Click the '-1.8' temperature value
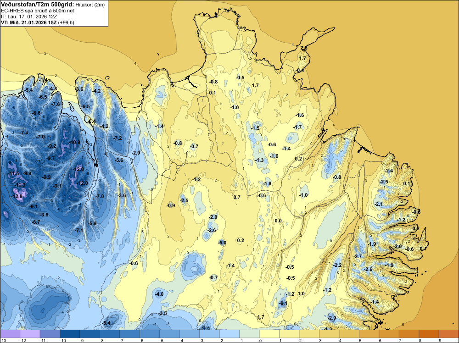 pos(267,183)
